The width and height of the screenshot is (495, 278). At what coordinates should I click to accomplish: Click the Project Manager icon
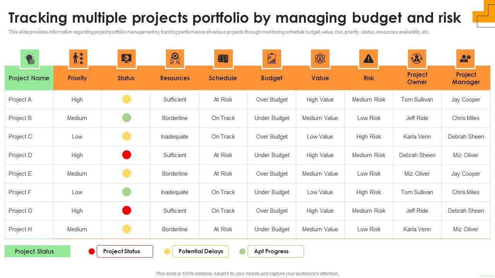click(465, 59)
